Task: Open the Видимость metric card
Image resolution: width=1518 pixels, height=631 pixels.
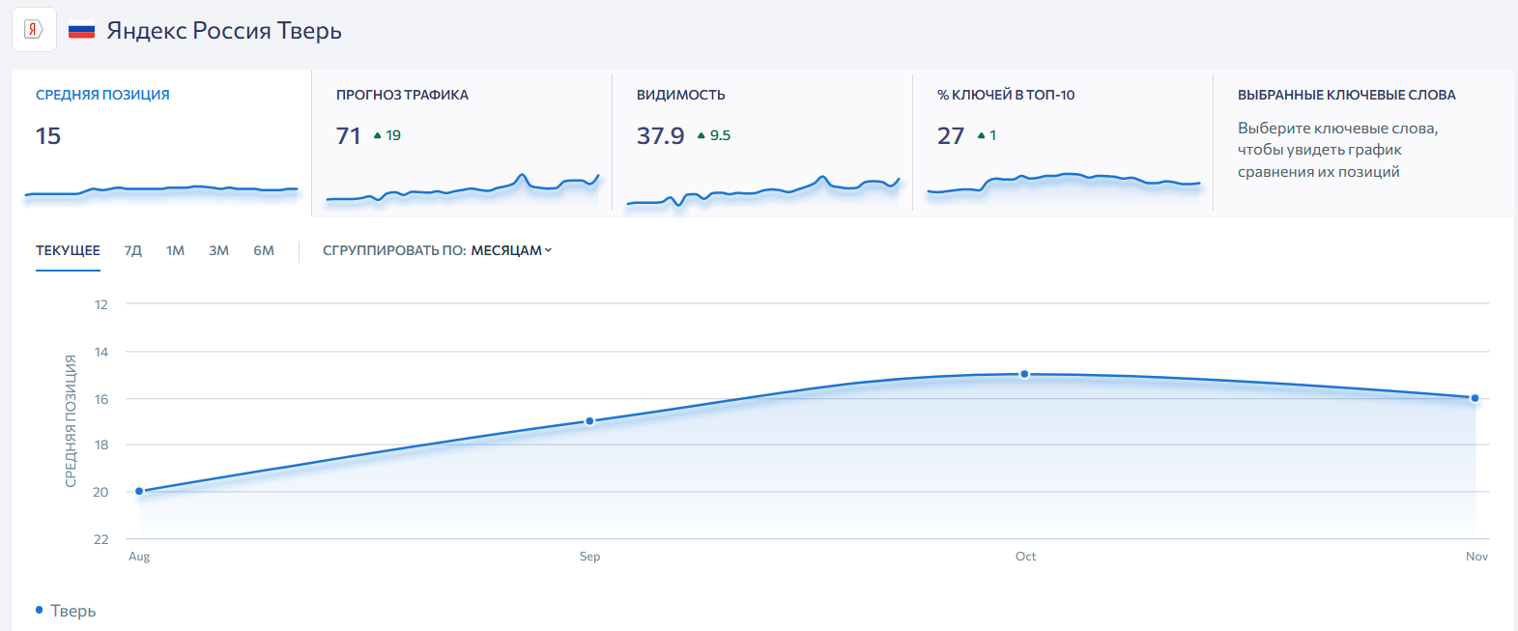Action: click(762, 141)
